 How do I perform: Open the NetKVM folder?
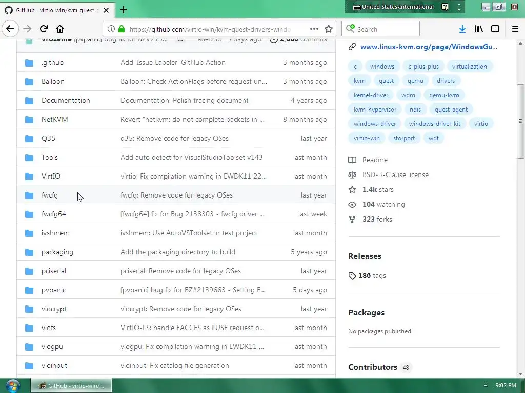click(54, 119)
